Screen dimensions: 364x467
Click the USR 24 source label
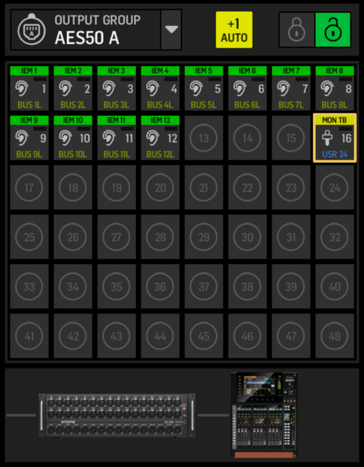coord(335,154)
